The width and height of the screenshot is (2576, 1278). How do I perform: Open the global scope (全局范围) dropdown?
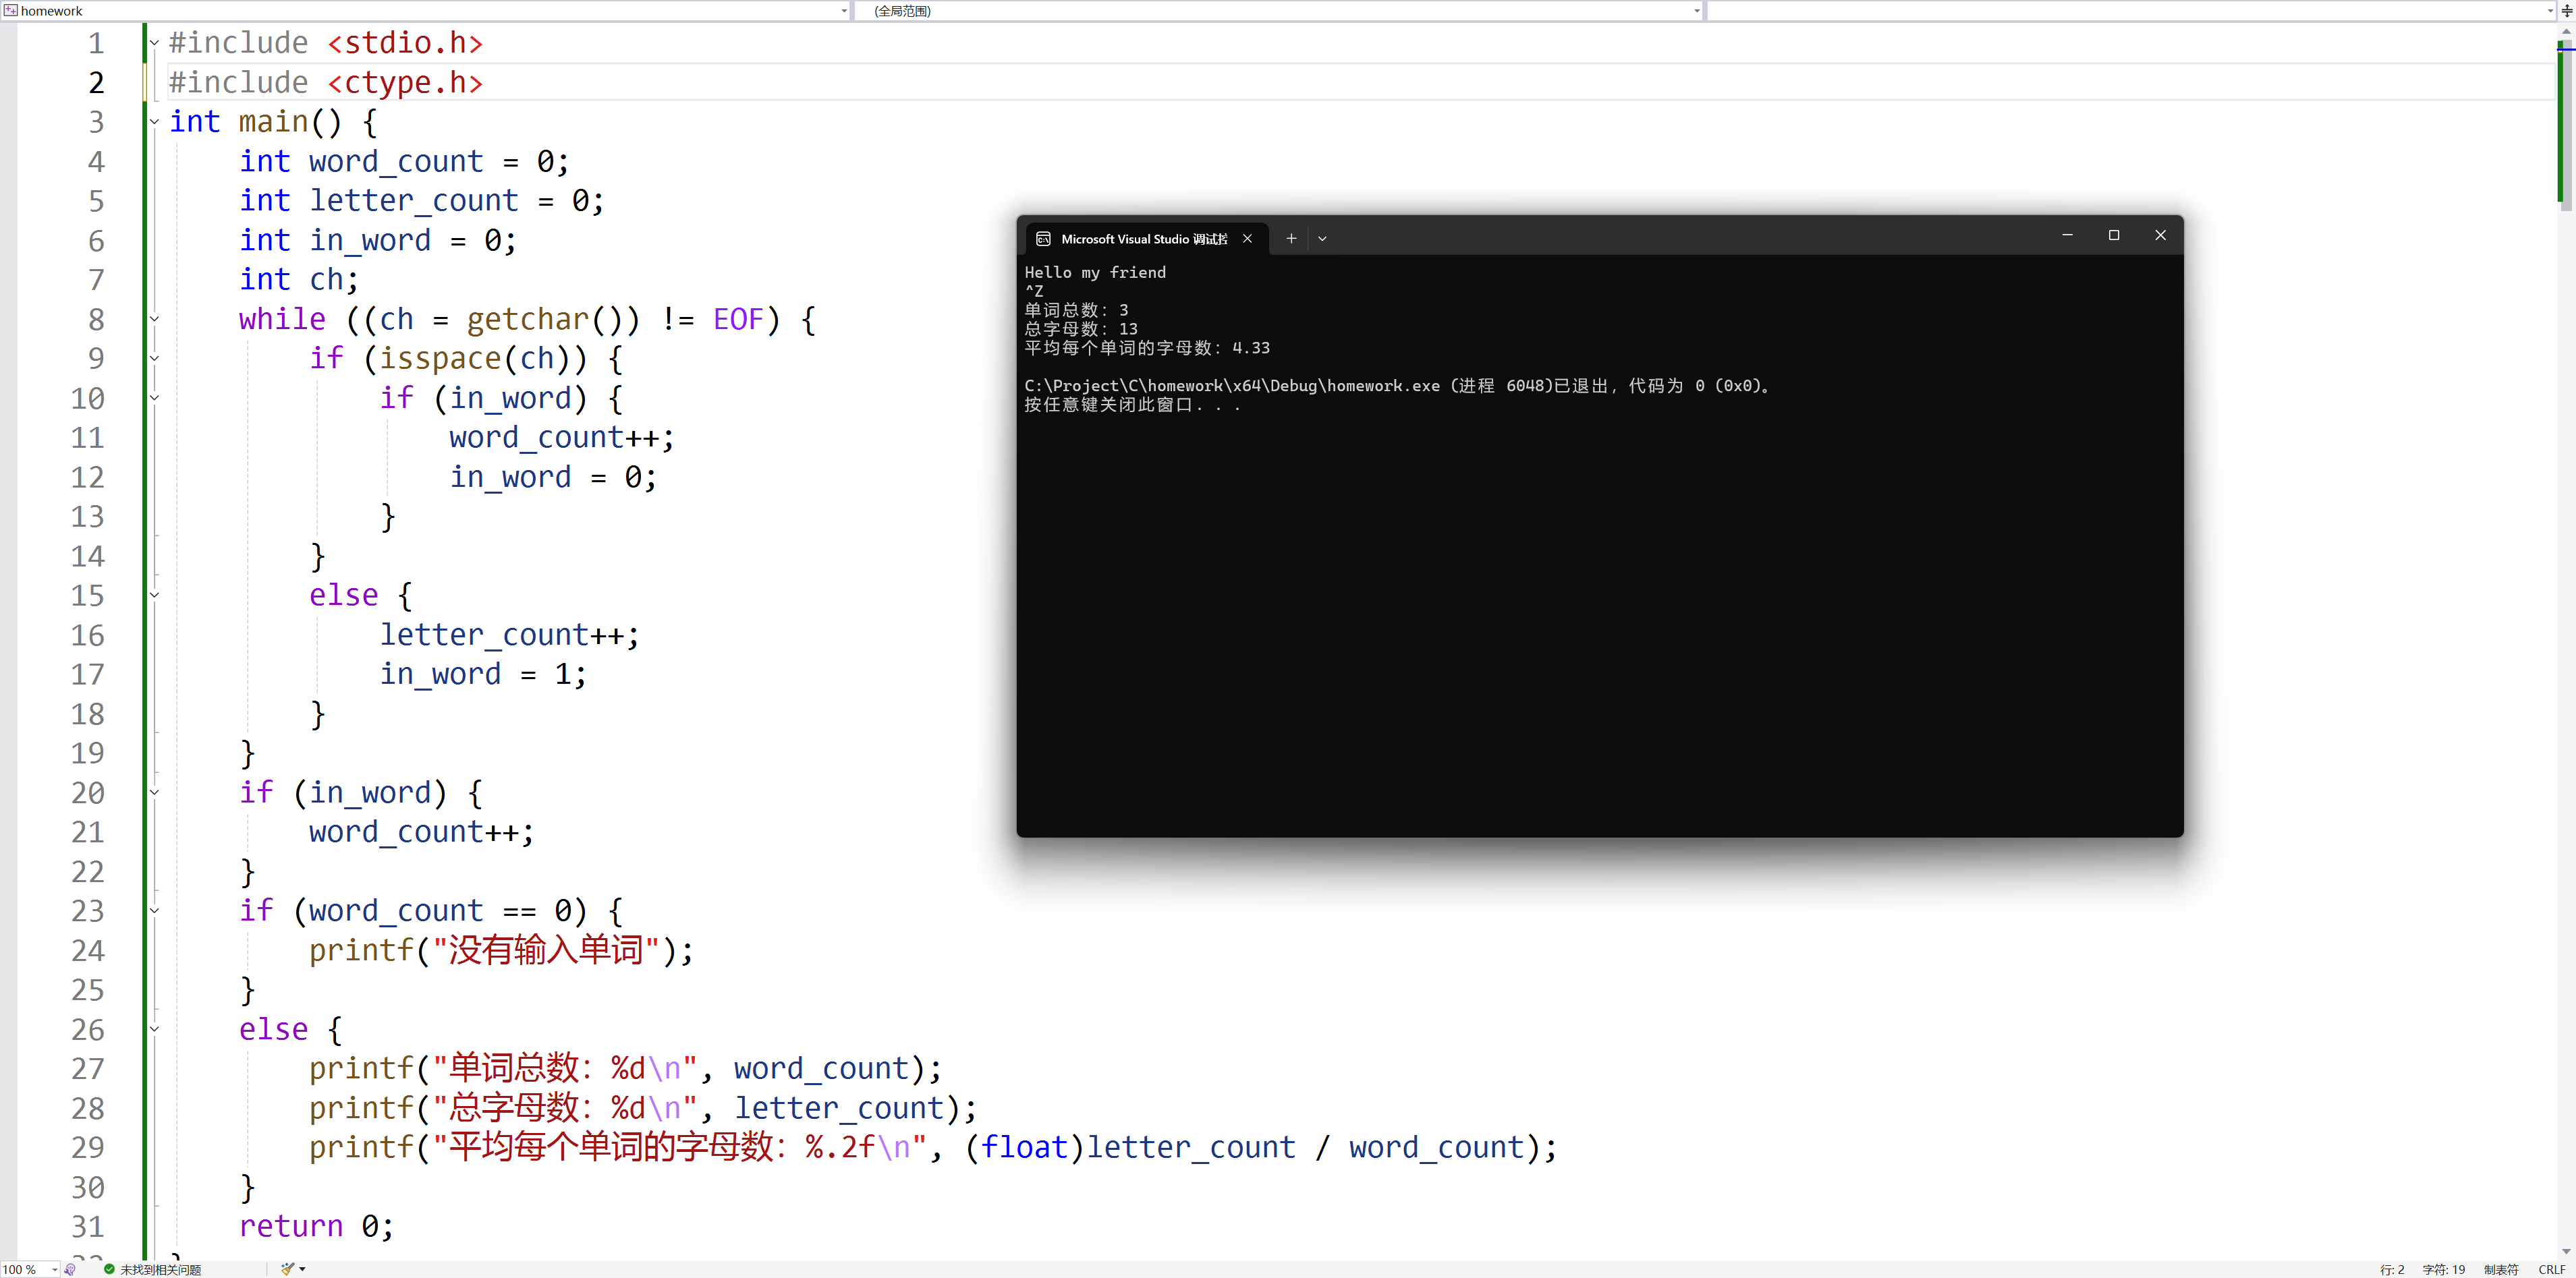click(1696, 11)
